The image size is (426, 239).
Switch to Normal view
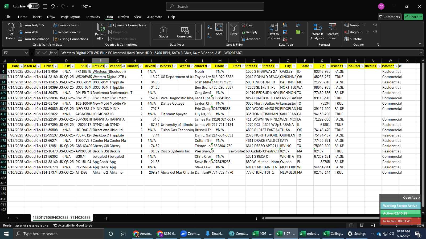351,225
